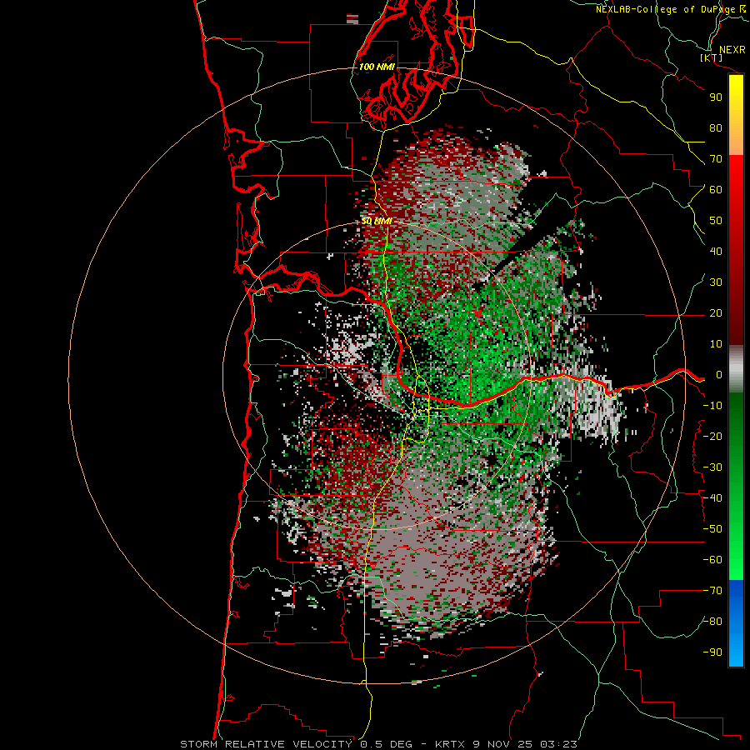Click the "NEXR" label near the color scale
This screenshot has width=750, height=750.
(732, 50)
